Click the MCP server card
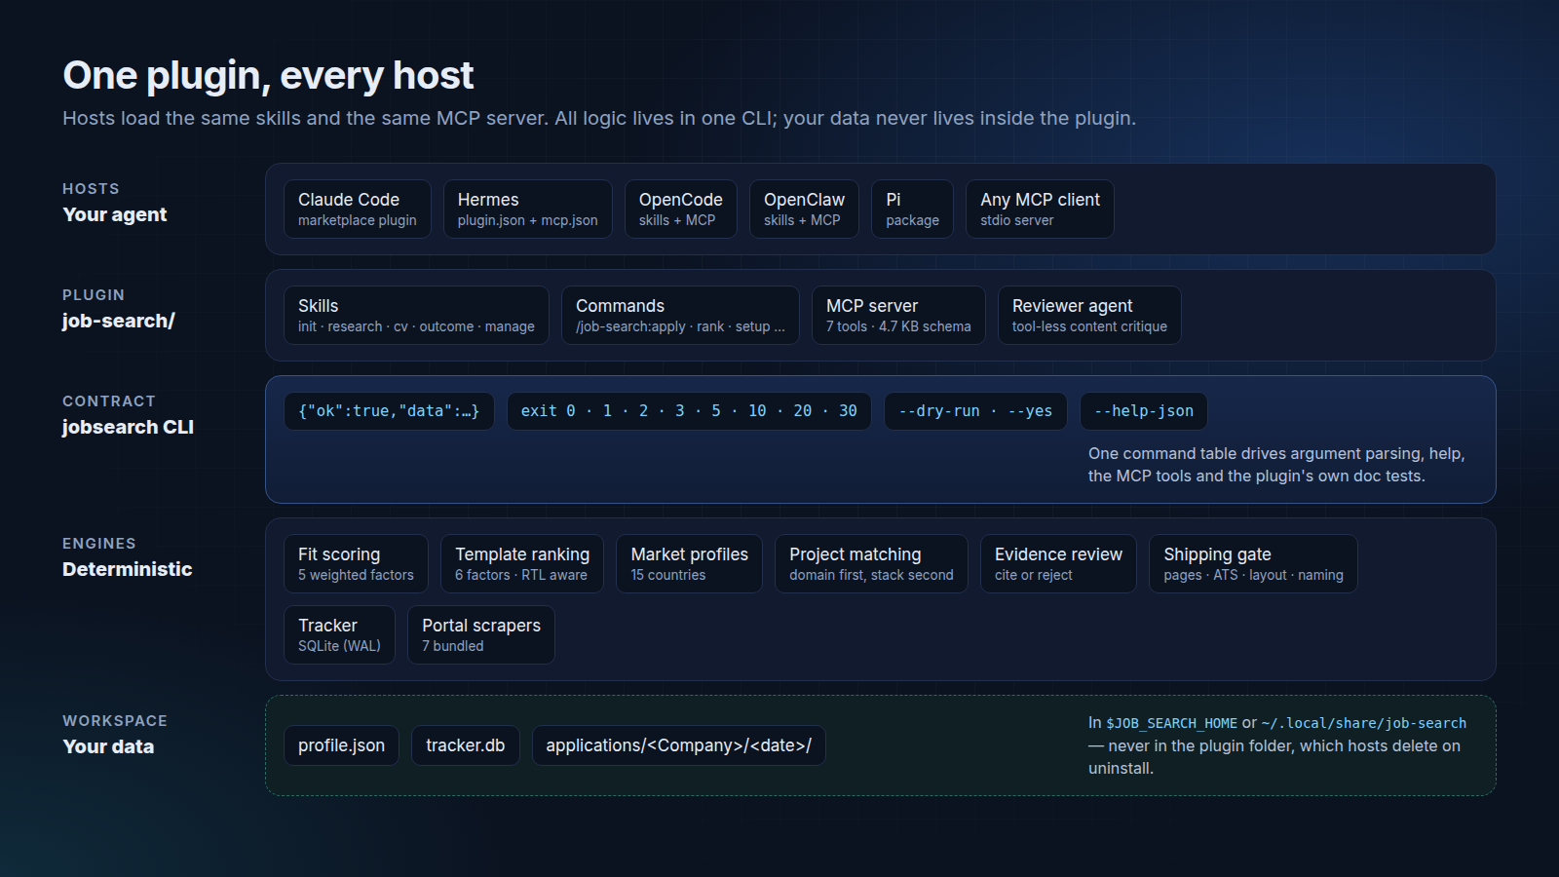The width and height of the screenshot is (1559, 877). click(898, 315)
